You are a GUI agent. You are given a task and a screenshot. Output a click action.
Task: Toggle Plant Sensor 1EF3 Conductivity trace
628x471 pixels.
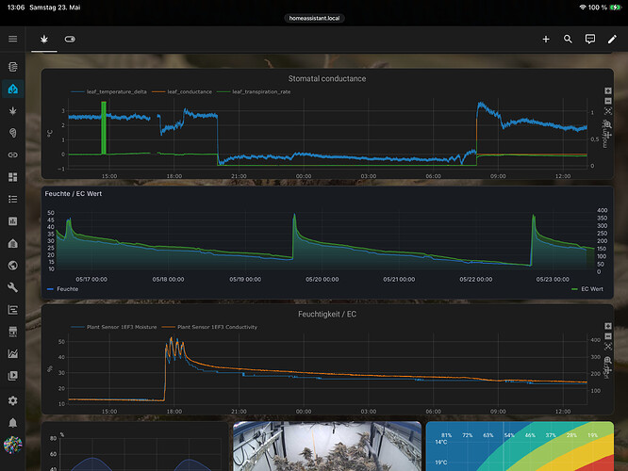209,327
